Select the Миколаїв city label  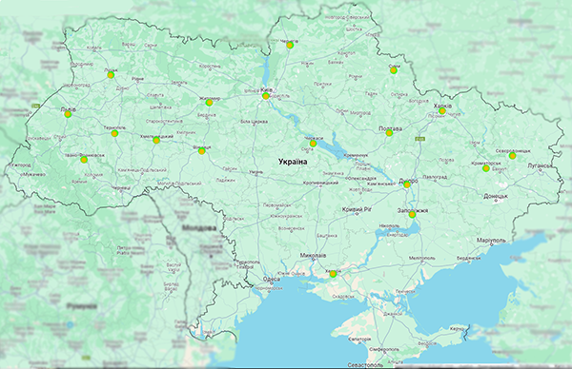[313, 256]
